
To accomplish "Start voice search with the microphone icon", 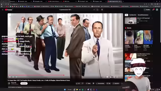I will pos(102,10).
